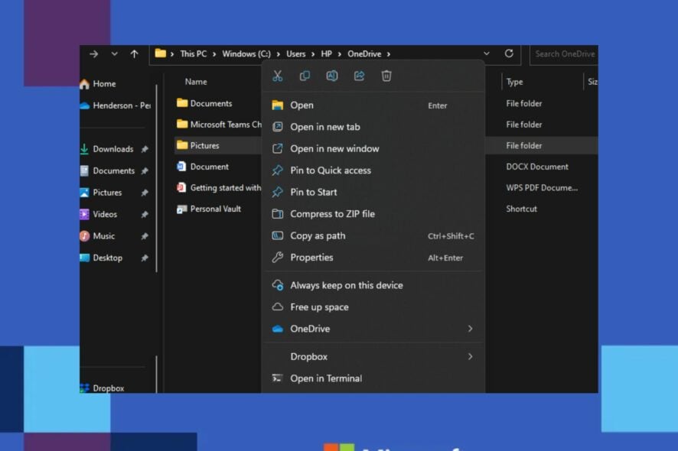This screenshot has width=678, height=451.
Task: Copy the selection with the Copy icon
Action: pos(306,76)
